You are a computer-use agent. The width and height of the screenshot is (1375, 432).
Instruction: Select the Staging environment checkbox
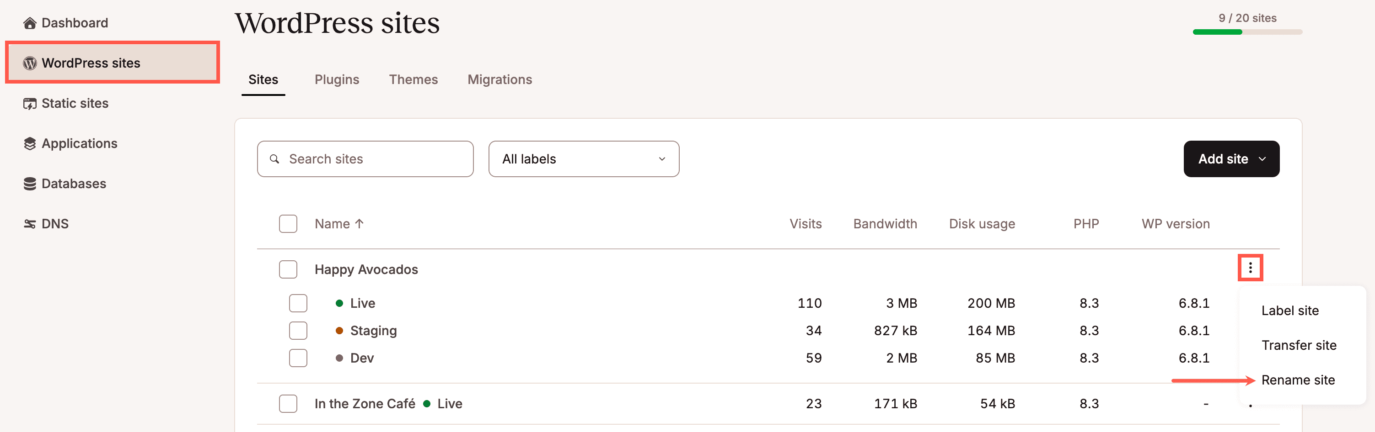[298, 331]
